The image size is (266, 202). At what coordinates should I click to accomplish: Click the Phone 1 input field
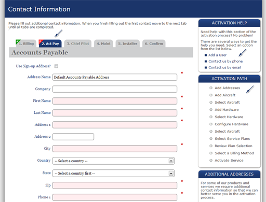point(115,197)
